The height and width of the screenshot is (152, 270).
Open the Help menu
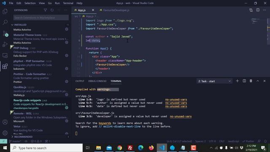pyautogui.click(x=79, y=3)
